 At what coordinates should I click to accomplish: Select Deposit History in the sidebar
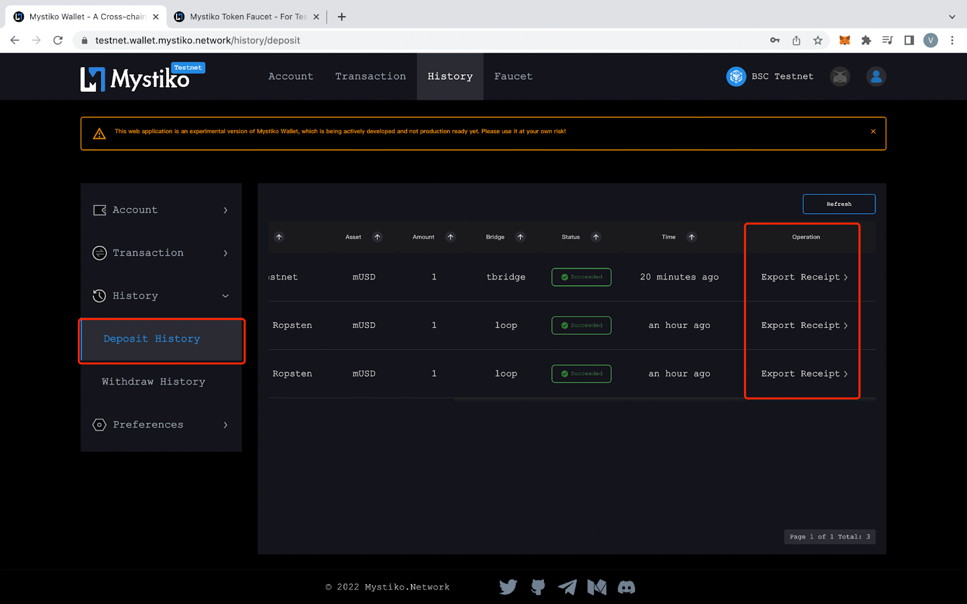[x=161, y=339]
